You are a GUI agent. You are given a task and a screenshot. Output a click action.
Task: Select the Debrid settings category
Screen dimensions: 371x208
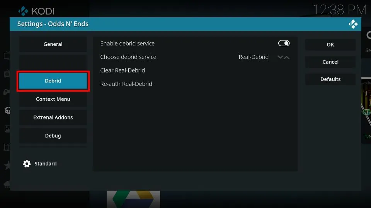click(53, 81)
